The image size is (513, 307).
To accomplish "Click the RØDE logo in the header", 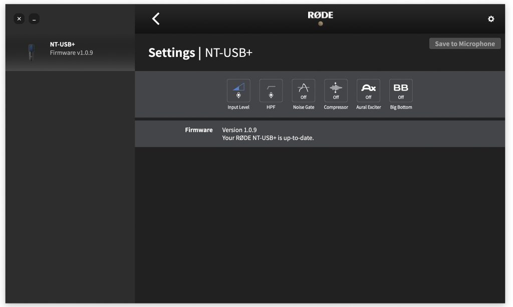I will (x=320, y=15).
